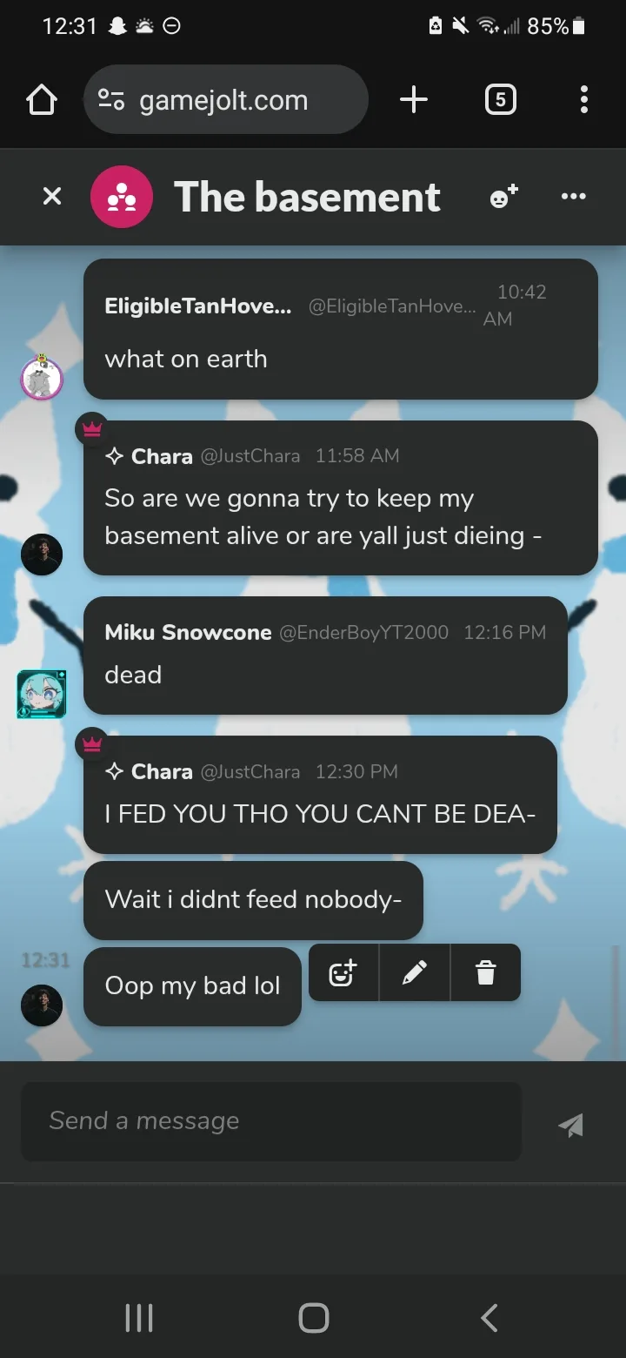Screen dimensions: 626x1358
Task: Add a reaction to 'Oop my bad lol'
Action: (x=343, y=972)
